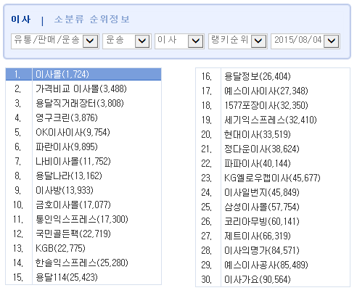Open the 이사 small-category dropdown

[x=179, y=41]
